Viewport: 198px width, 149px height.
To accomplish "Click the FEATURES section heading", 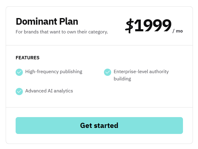I will [28, 58].
